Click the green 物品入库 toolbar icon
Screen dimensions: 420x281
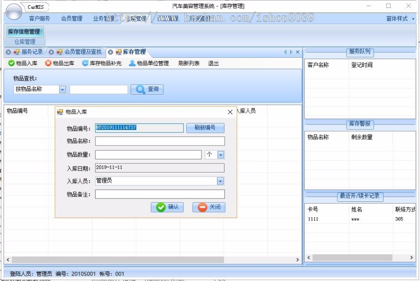pyautogui.click(x=11, y=63)
